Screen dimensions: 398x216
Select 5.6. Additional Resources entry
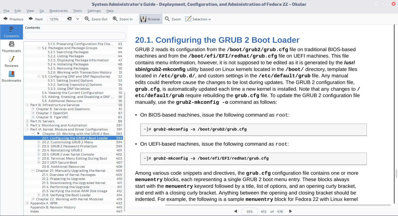(x=62, y=101)
